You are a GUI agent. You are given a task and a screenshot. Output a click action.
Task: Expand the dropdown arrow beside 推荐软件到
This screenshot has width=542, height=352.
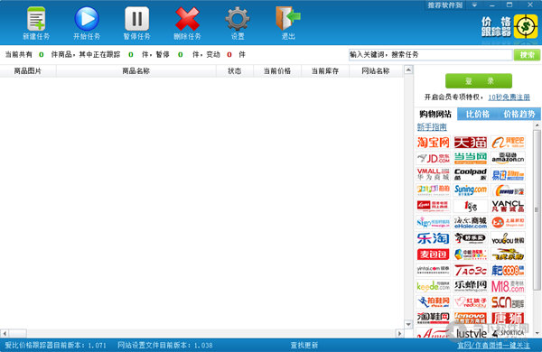tap(474, 5)
